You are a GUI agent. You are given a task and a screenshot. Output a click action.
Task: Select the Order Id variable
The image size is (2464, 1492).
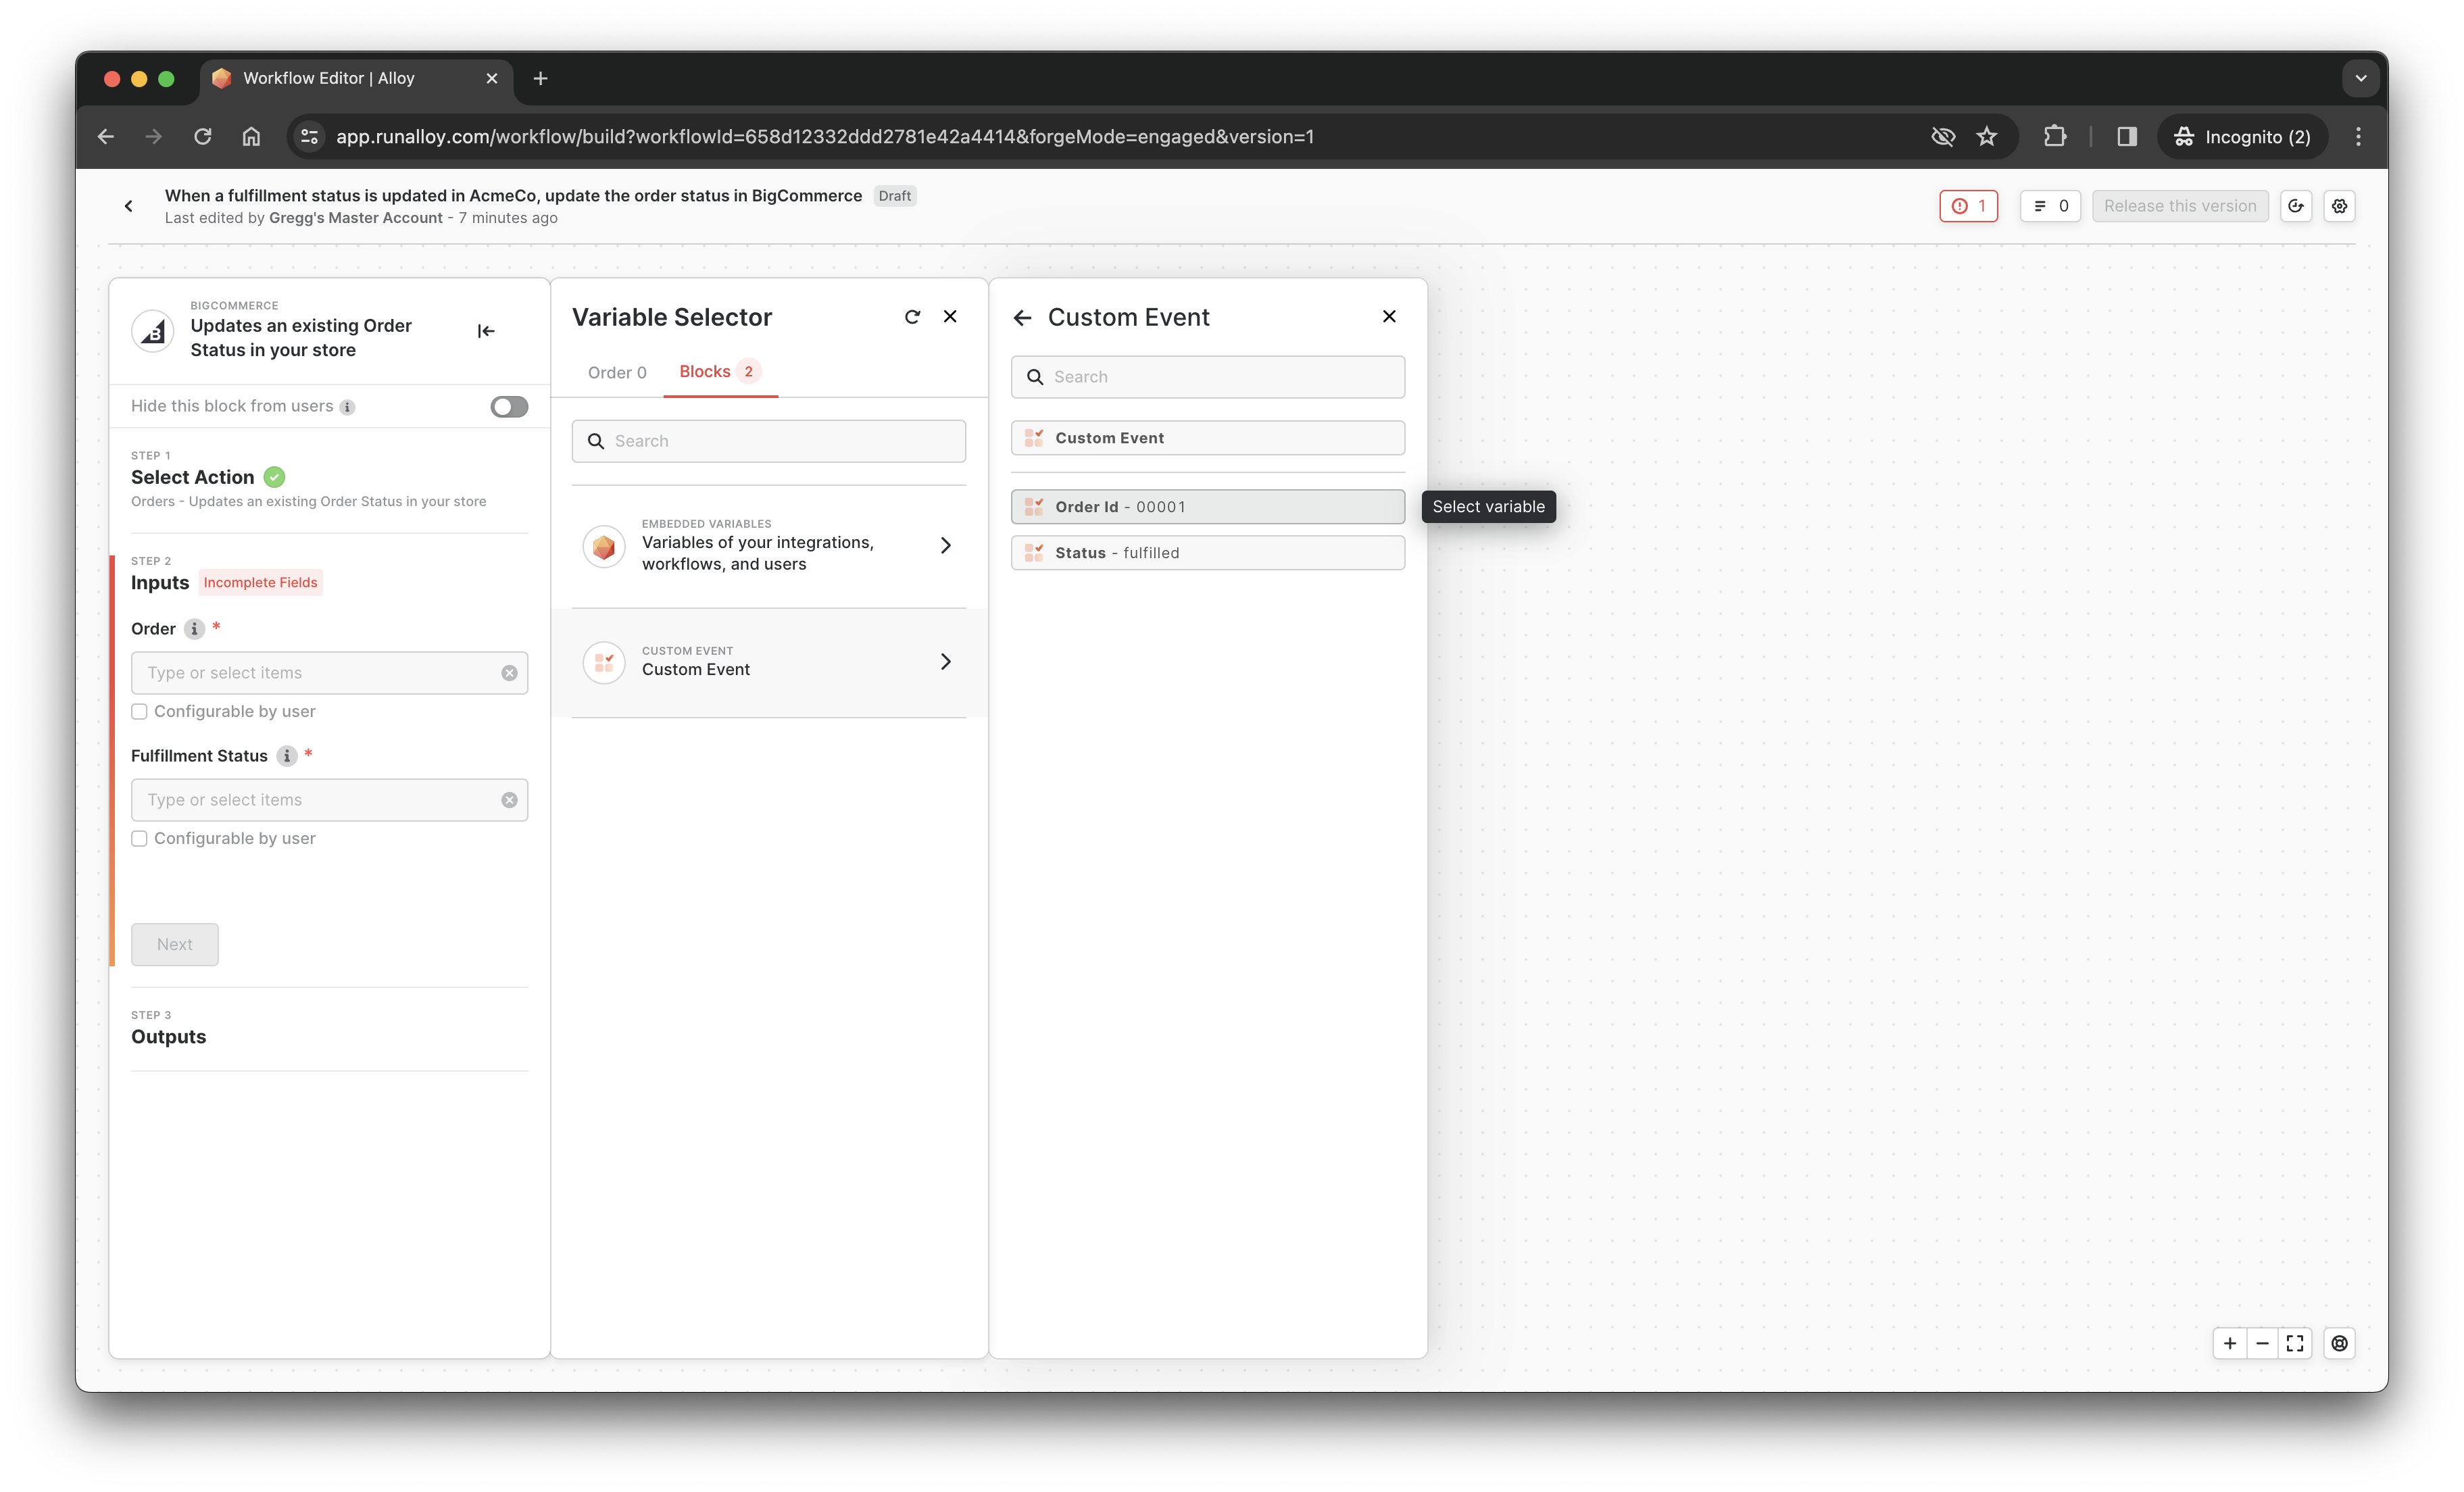coord(1207,507)
